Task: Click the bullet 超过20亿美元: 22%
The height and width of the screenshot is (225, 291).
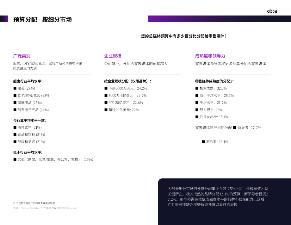Action: (121, 110)
